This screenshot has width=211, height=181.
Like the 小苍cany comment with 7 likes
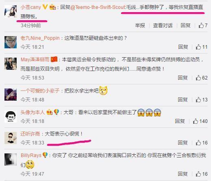click(x=203, y=26)
